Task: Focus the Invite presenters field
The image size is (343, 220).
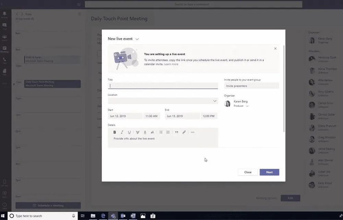Action: (251, 86)
